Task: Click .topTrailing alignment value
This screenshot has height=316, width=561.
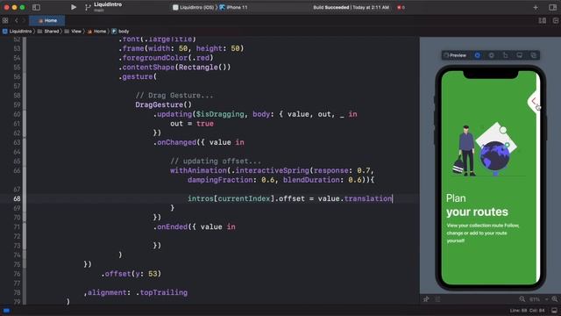Action: pyautogui.click(x=161, y=292)
